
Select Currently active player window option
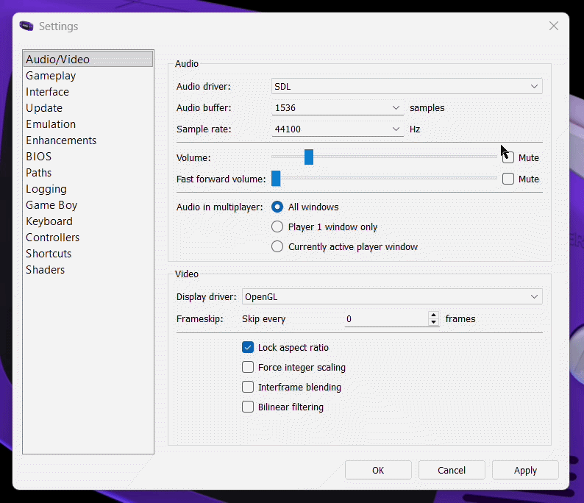coord(277,246)
